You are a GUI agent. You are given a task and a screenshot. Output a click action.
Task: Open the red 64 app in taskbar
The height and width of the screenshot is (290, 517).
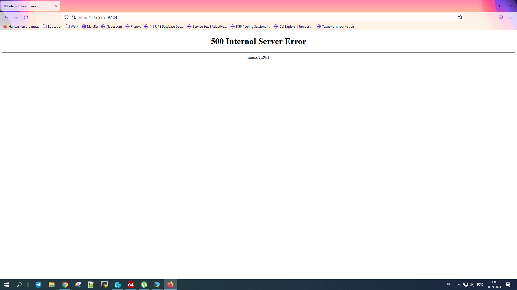click(x=131, y=285)
